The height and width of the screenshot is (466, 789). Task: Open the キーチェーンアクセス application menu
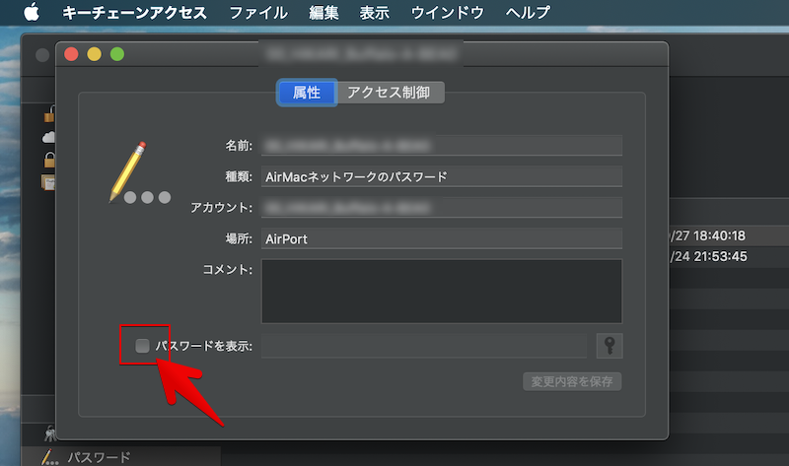point(135,13)
